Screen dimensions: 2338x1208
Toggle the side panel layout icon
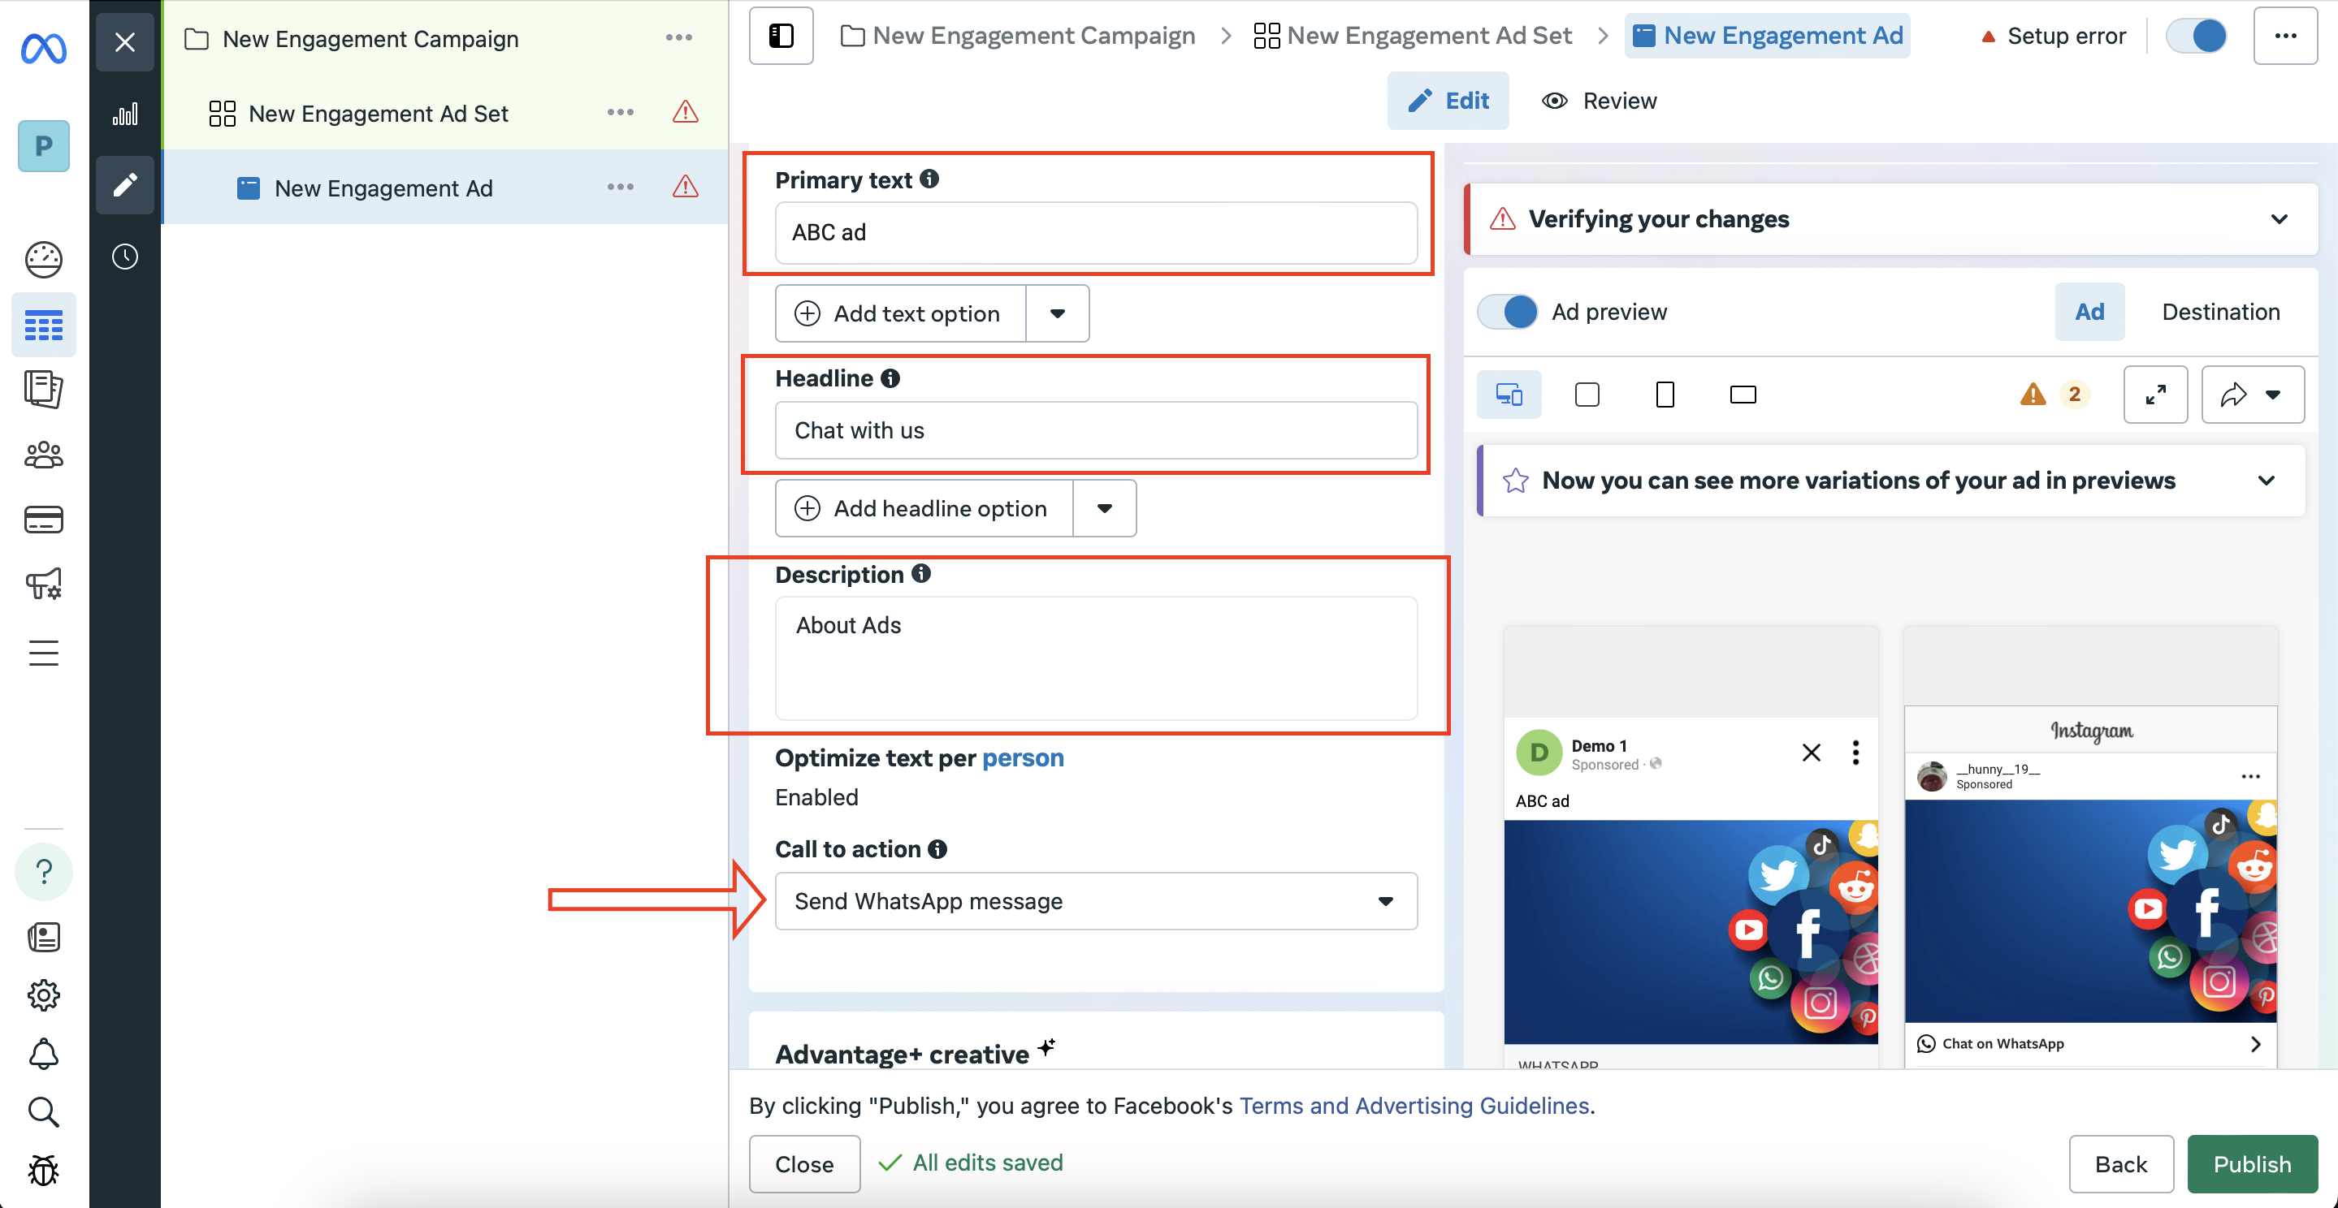781,37
